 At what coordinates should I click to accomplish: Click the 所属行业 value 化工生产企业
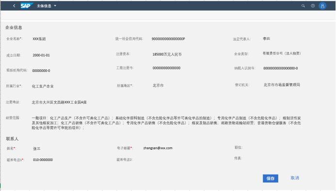click(43, 86)
